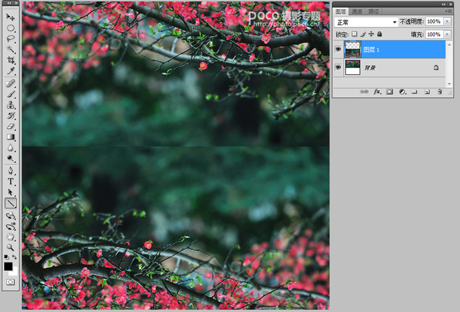This screenshot has height=312, width=460.
Task: Select the 背景 layer name
Action: (x=370, y=68)
